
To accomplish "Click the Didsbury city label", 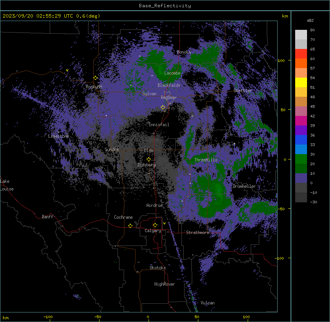I will [x=147, y=165].
